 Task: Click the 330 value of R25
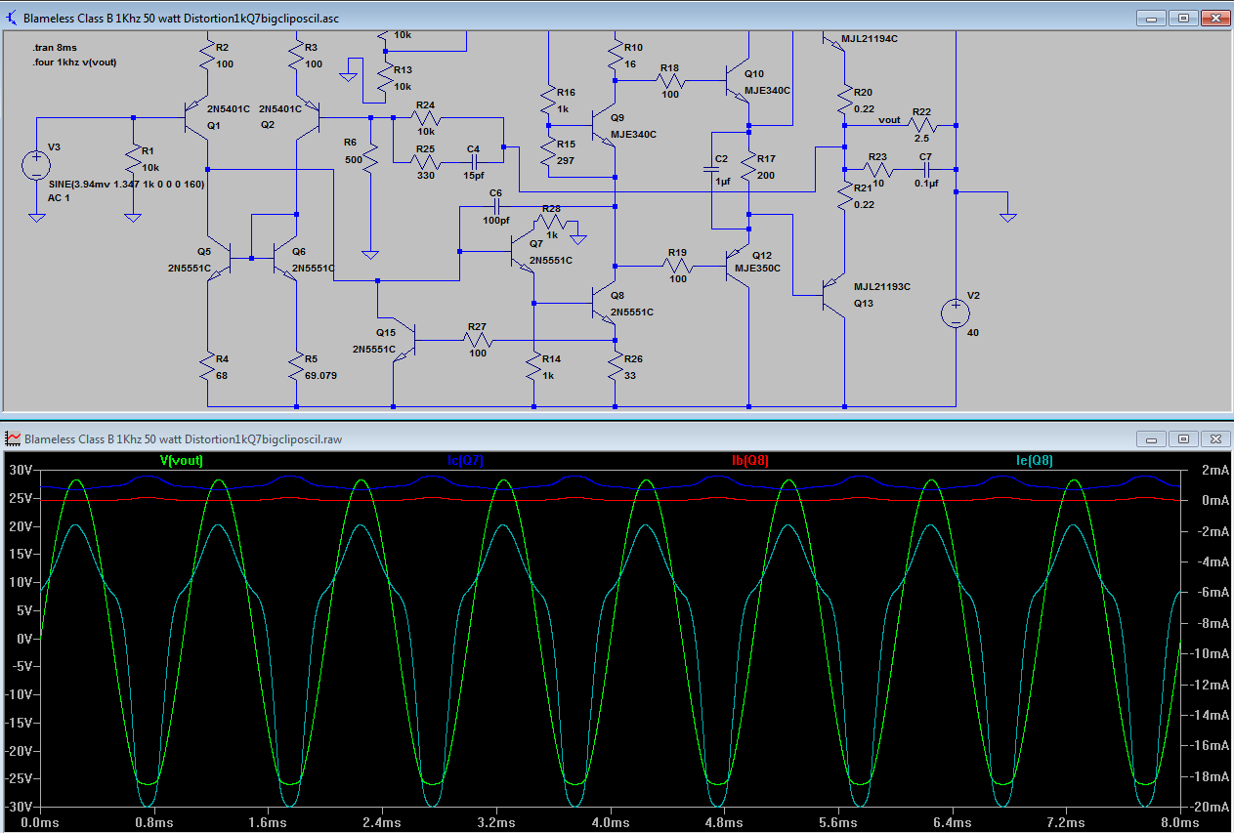point(425,175)
